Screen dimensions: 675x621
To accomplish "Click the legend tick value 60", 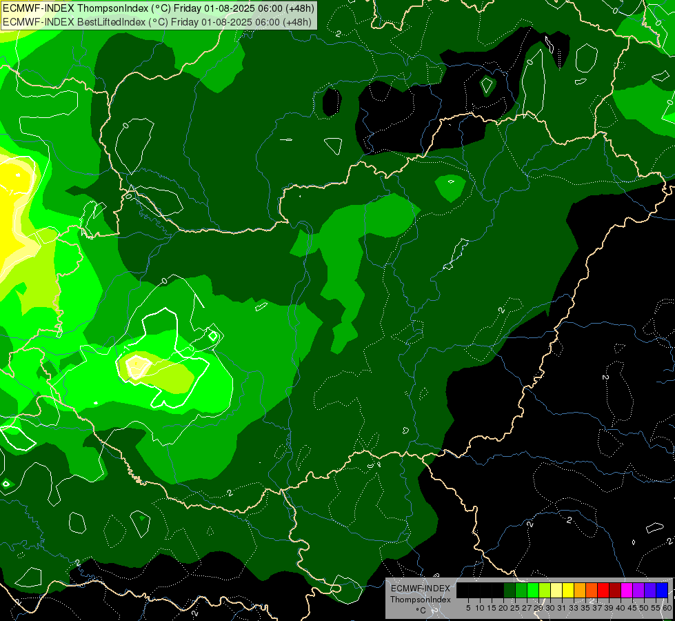I will point(667,608).
